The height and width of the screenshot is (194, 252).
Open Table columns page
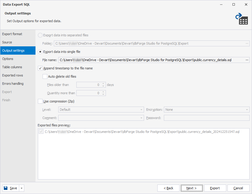(18, 67)
